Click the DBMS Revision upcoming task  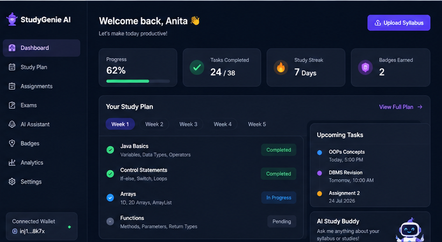tap(351, 176)
